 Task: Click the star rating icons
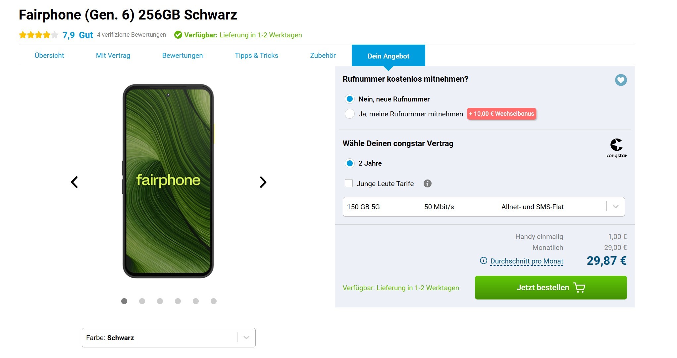[39, 35]
